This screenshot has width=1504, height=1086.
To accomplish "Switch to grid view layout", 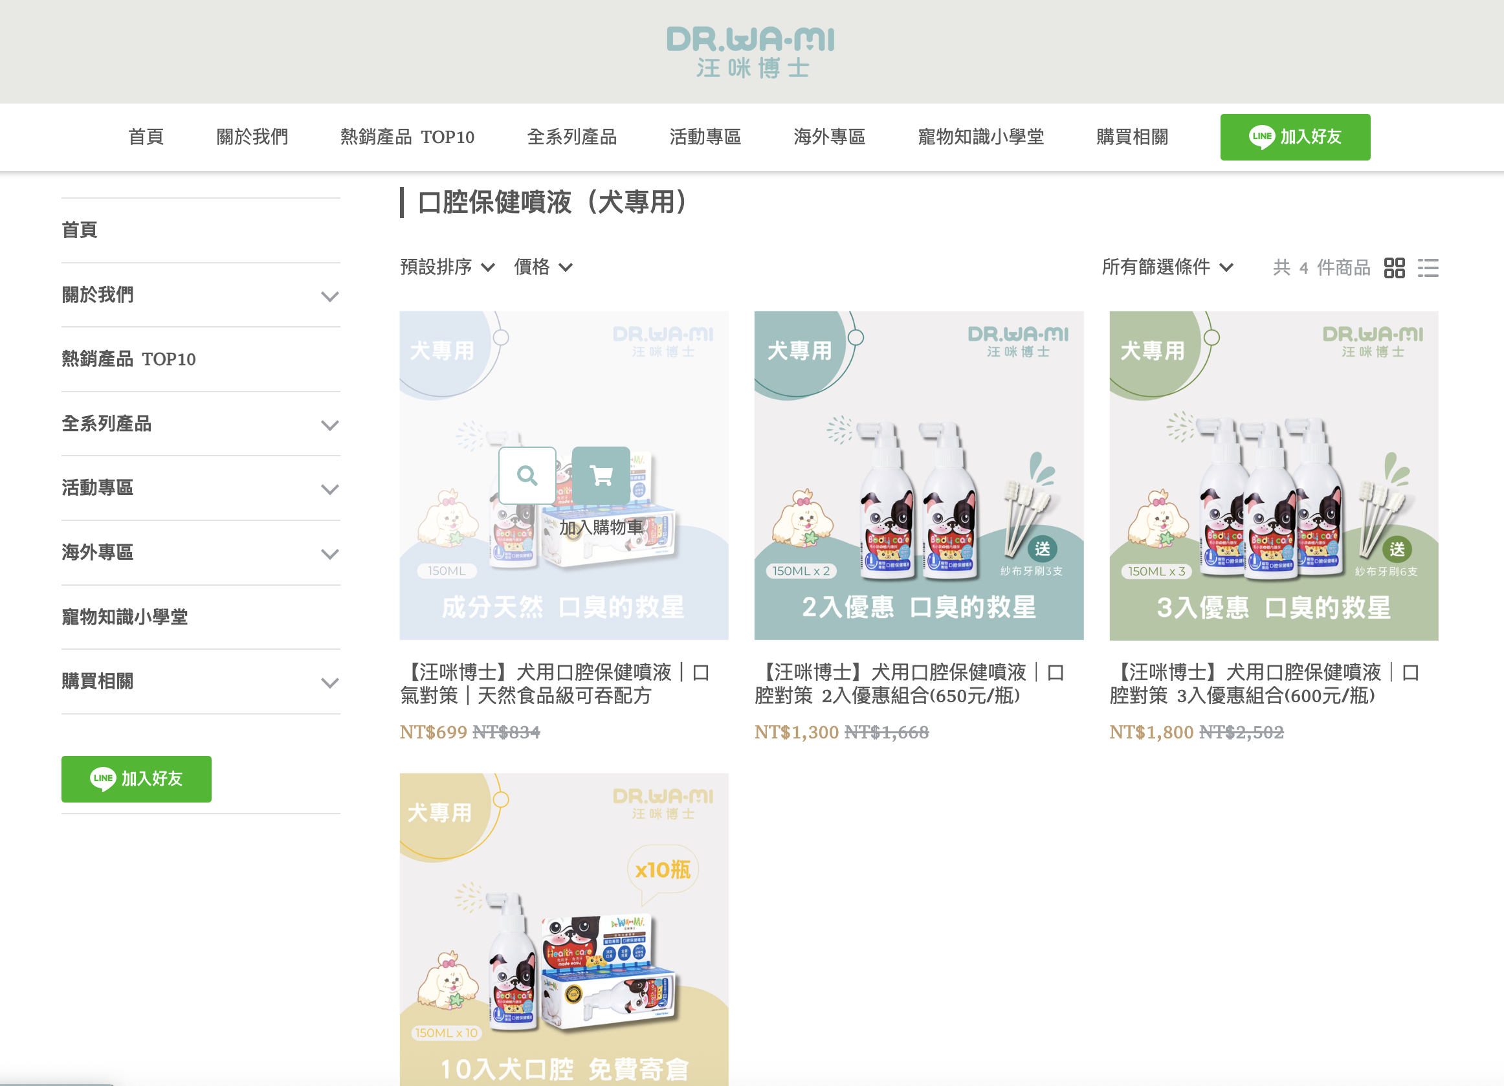I will tap(1394, 268).
